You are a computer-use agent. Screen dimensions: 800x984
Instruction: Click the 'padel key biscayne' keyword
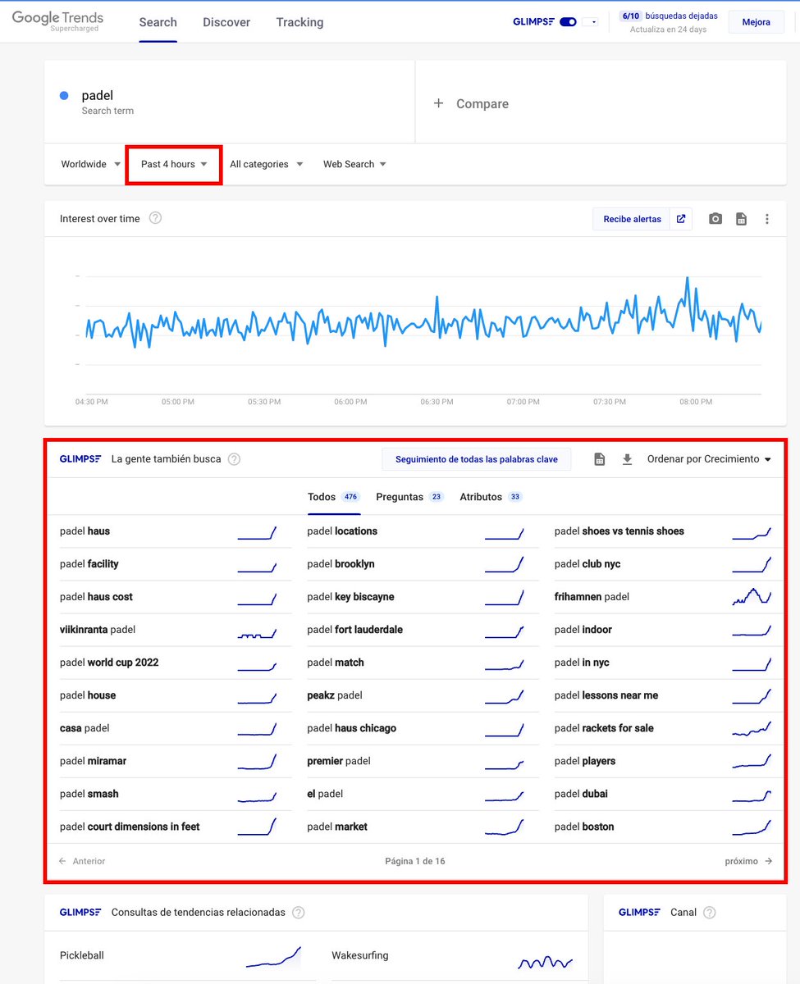tap(350, 597)
